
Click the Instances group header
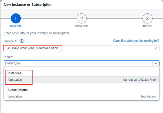(x=15, y=73)
